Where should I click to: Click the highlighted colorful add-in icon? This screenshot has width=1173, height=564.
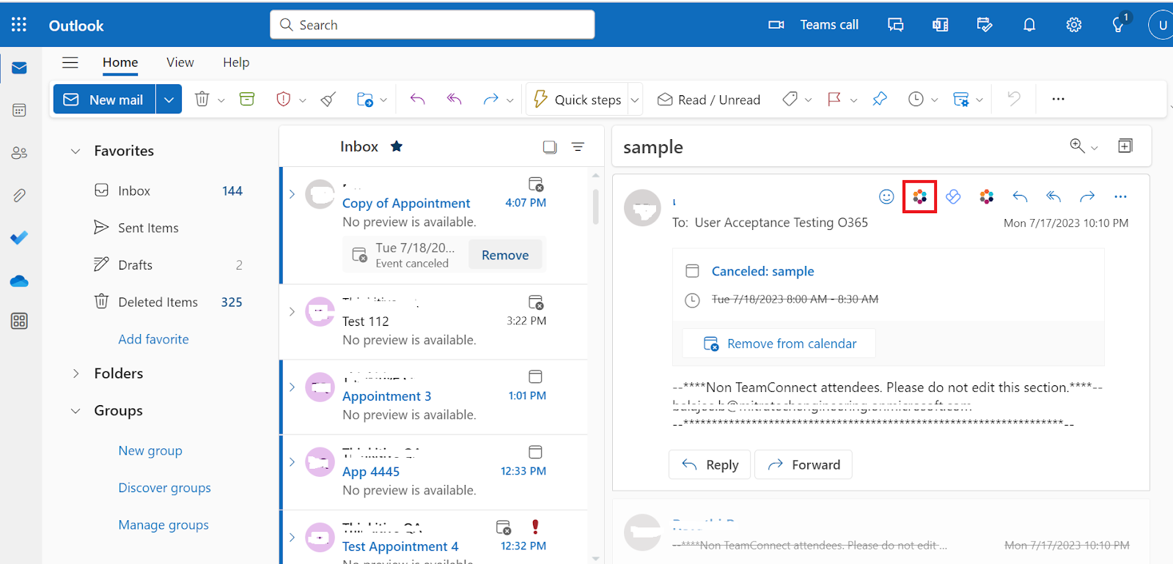coord(919,196)
